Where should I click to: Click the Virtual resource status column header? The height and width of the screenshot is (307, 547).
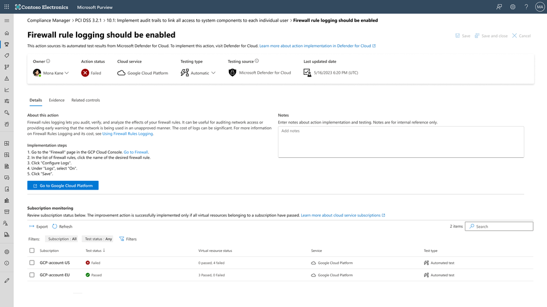[x=215, y=251]
